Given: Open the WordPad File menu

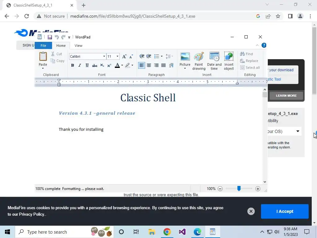Looking at the screenshot, I should [43, 46].
